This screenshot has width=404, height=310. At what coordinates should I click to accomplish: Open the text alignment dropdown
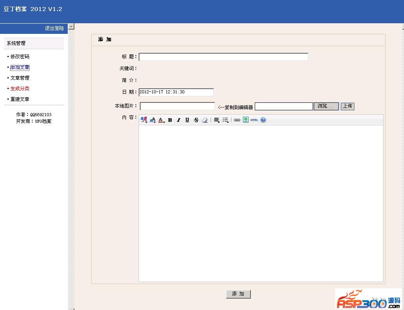point(217,120)
